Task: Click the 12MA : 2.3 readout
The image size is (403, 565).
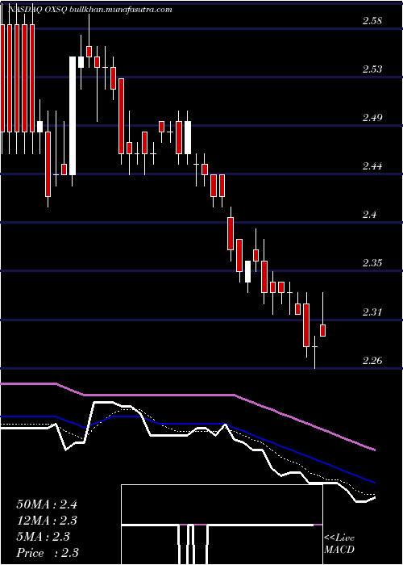Action: pos(47,521)
